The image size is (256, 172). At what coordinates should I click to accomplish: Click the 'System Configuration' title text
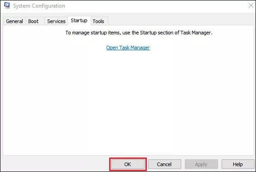click(39, 6)
